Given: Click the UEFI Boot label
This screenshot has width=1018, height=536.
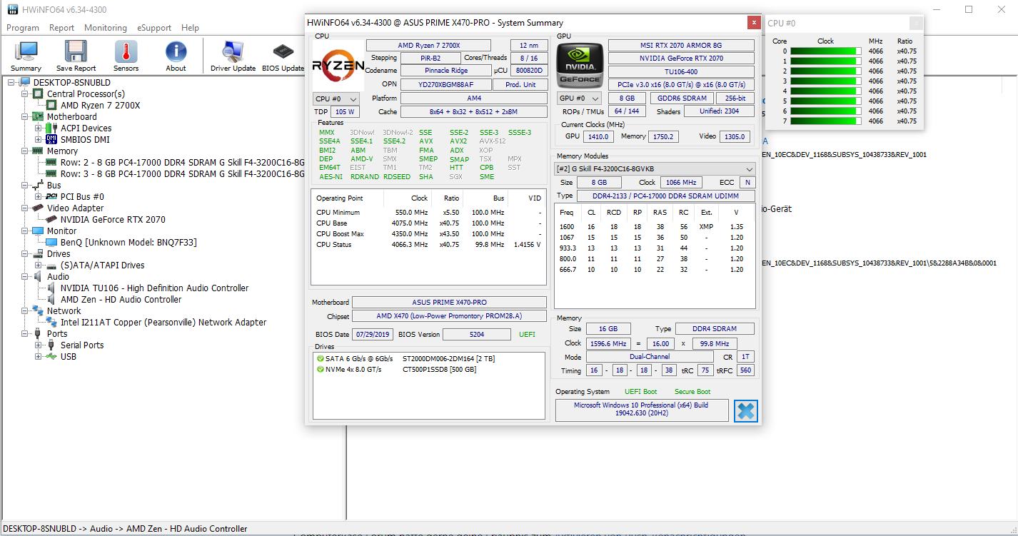Looking at the screenshot, I should coord(641,392).
